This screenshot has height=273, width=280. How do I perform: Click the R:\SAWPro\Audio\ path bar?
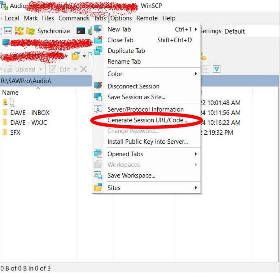click(46, 81)
